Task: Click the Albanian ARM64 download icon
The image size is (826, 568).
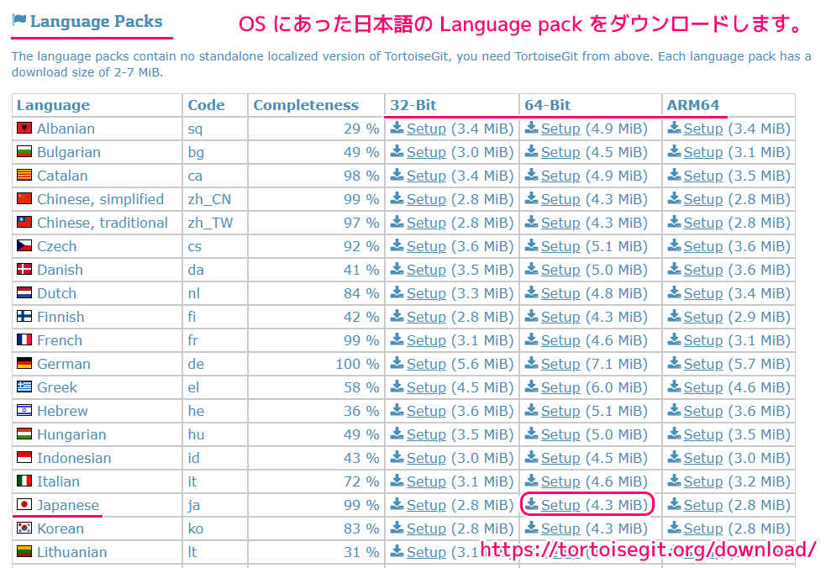Action: 674,128
